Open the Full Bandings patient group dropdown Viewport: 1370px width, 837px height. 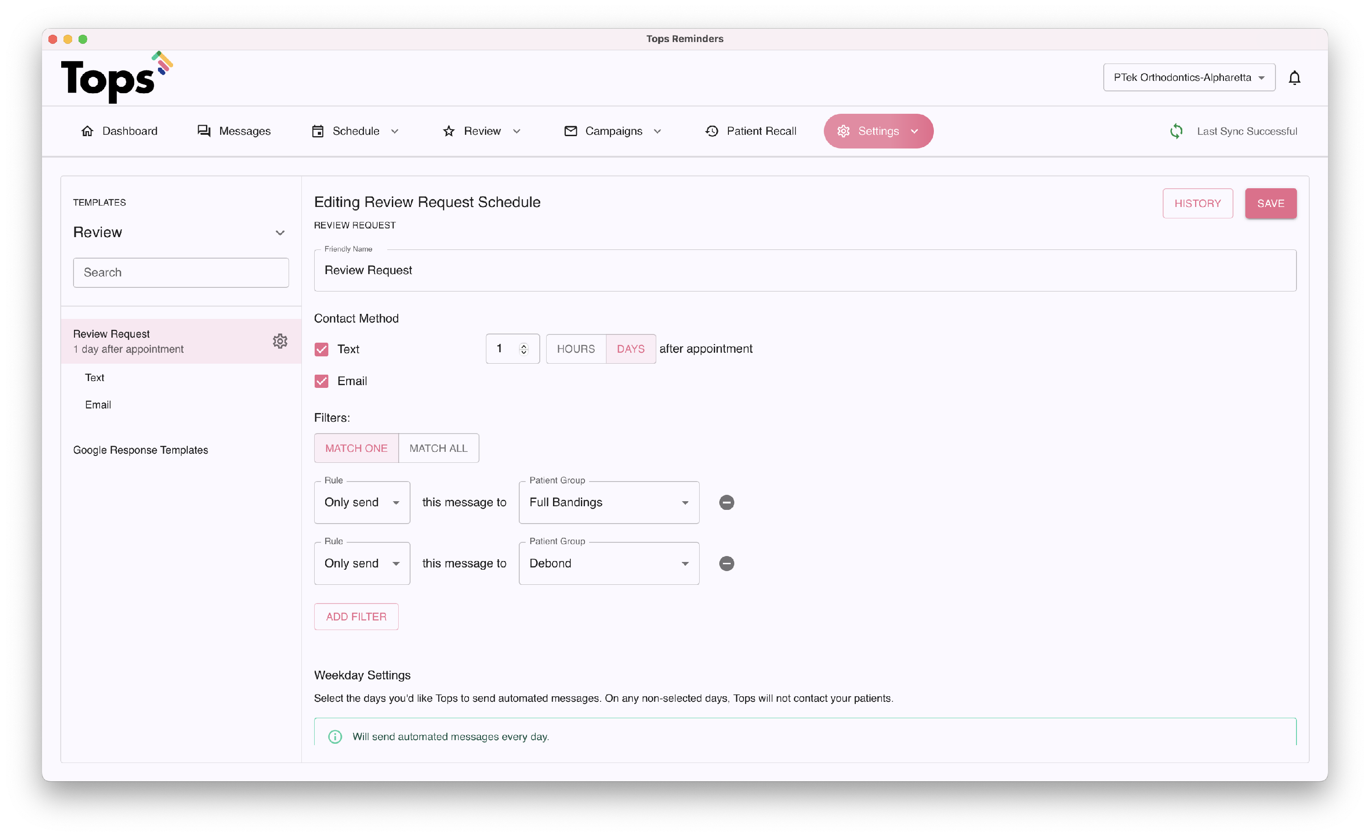[609, 502]
